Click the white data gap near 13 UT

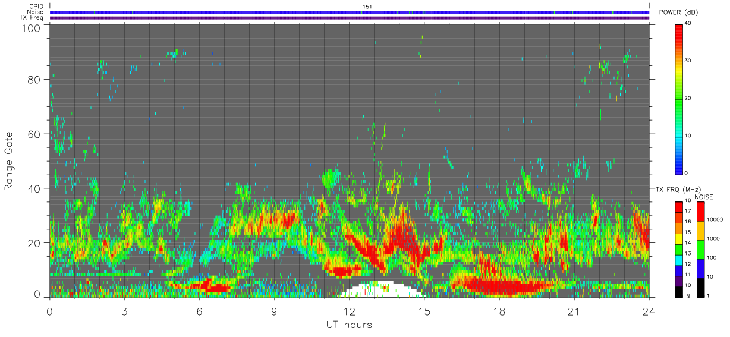[x=380, y=289]
